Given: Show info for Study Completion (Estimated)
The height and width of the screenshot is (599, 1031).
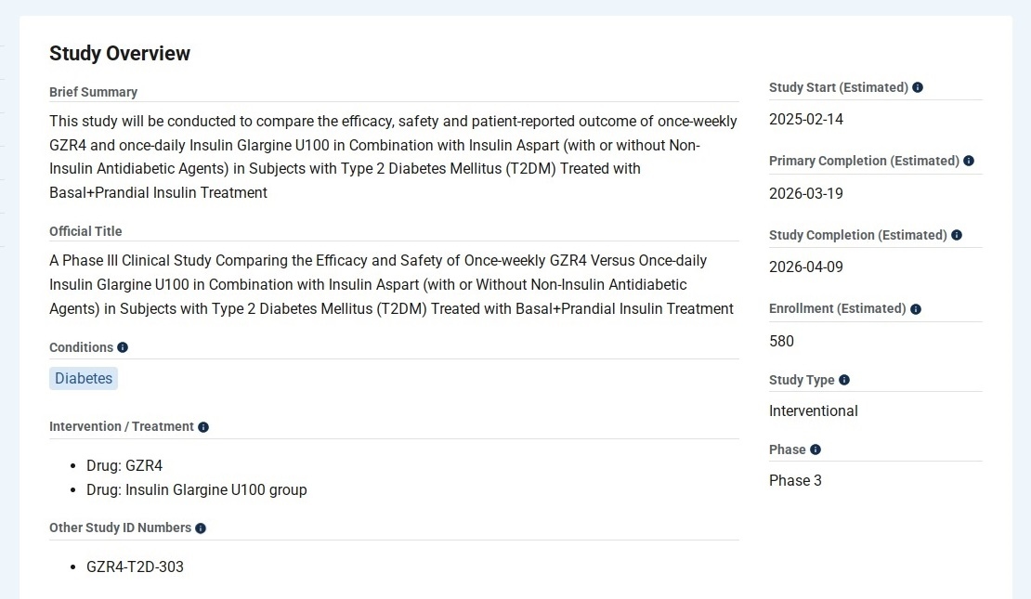Looking at the screenshot, I should point(957,235).
